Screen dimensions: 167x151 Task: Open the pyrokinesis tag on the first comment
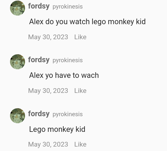[68, 7]
